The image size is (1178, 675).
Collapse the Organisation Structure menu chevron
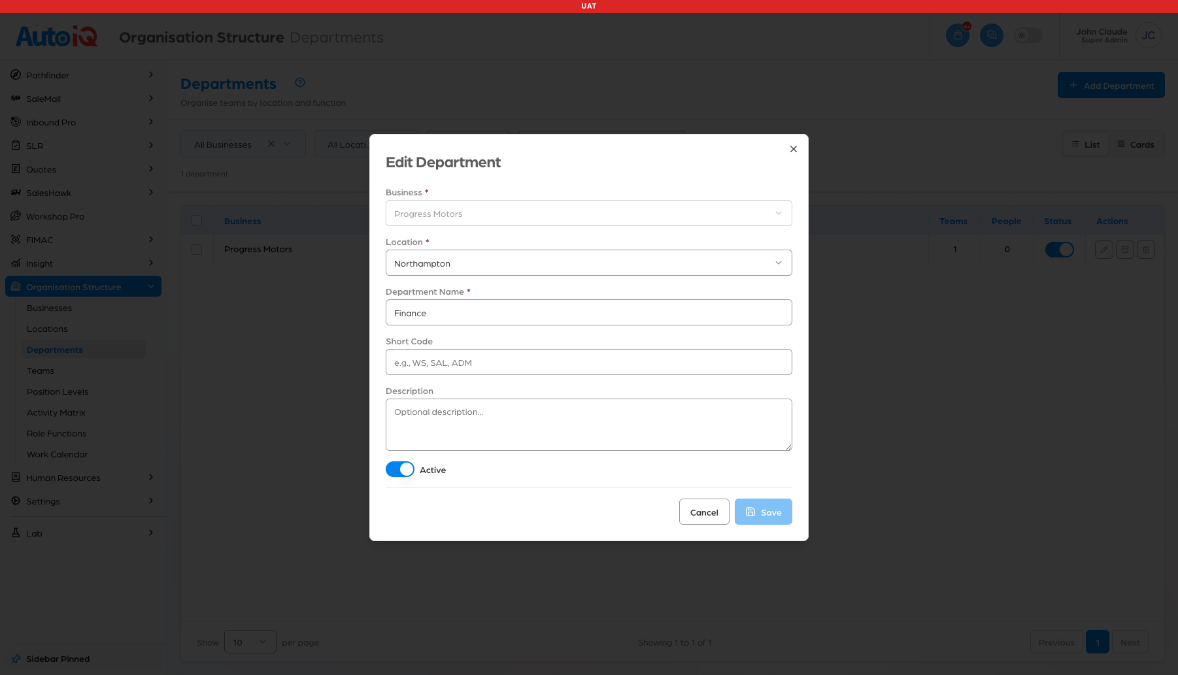pyautogui.click(x=151, y=286)
